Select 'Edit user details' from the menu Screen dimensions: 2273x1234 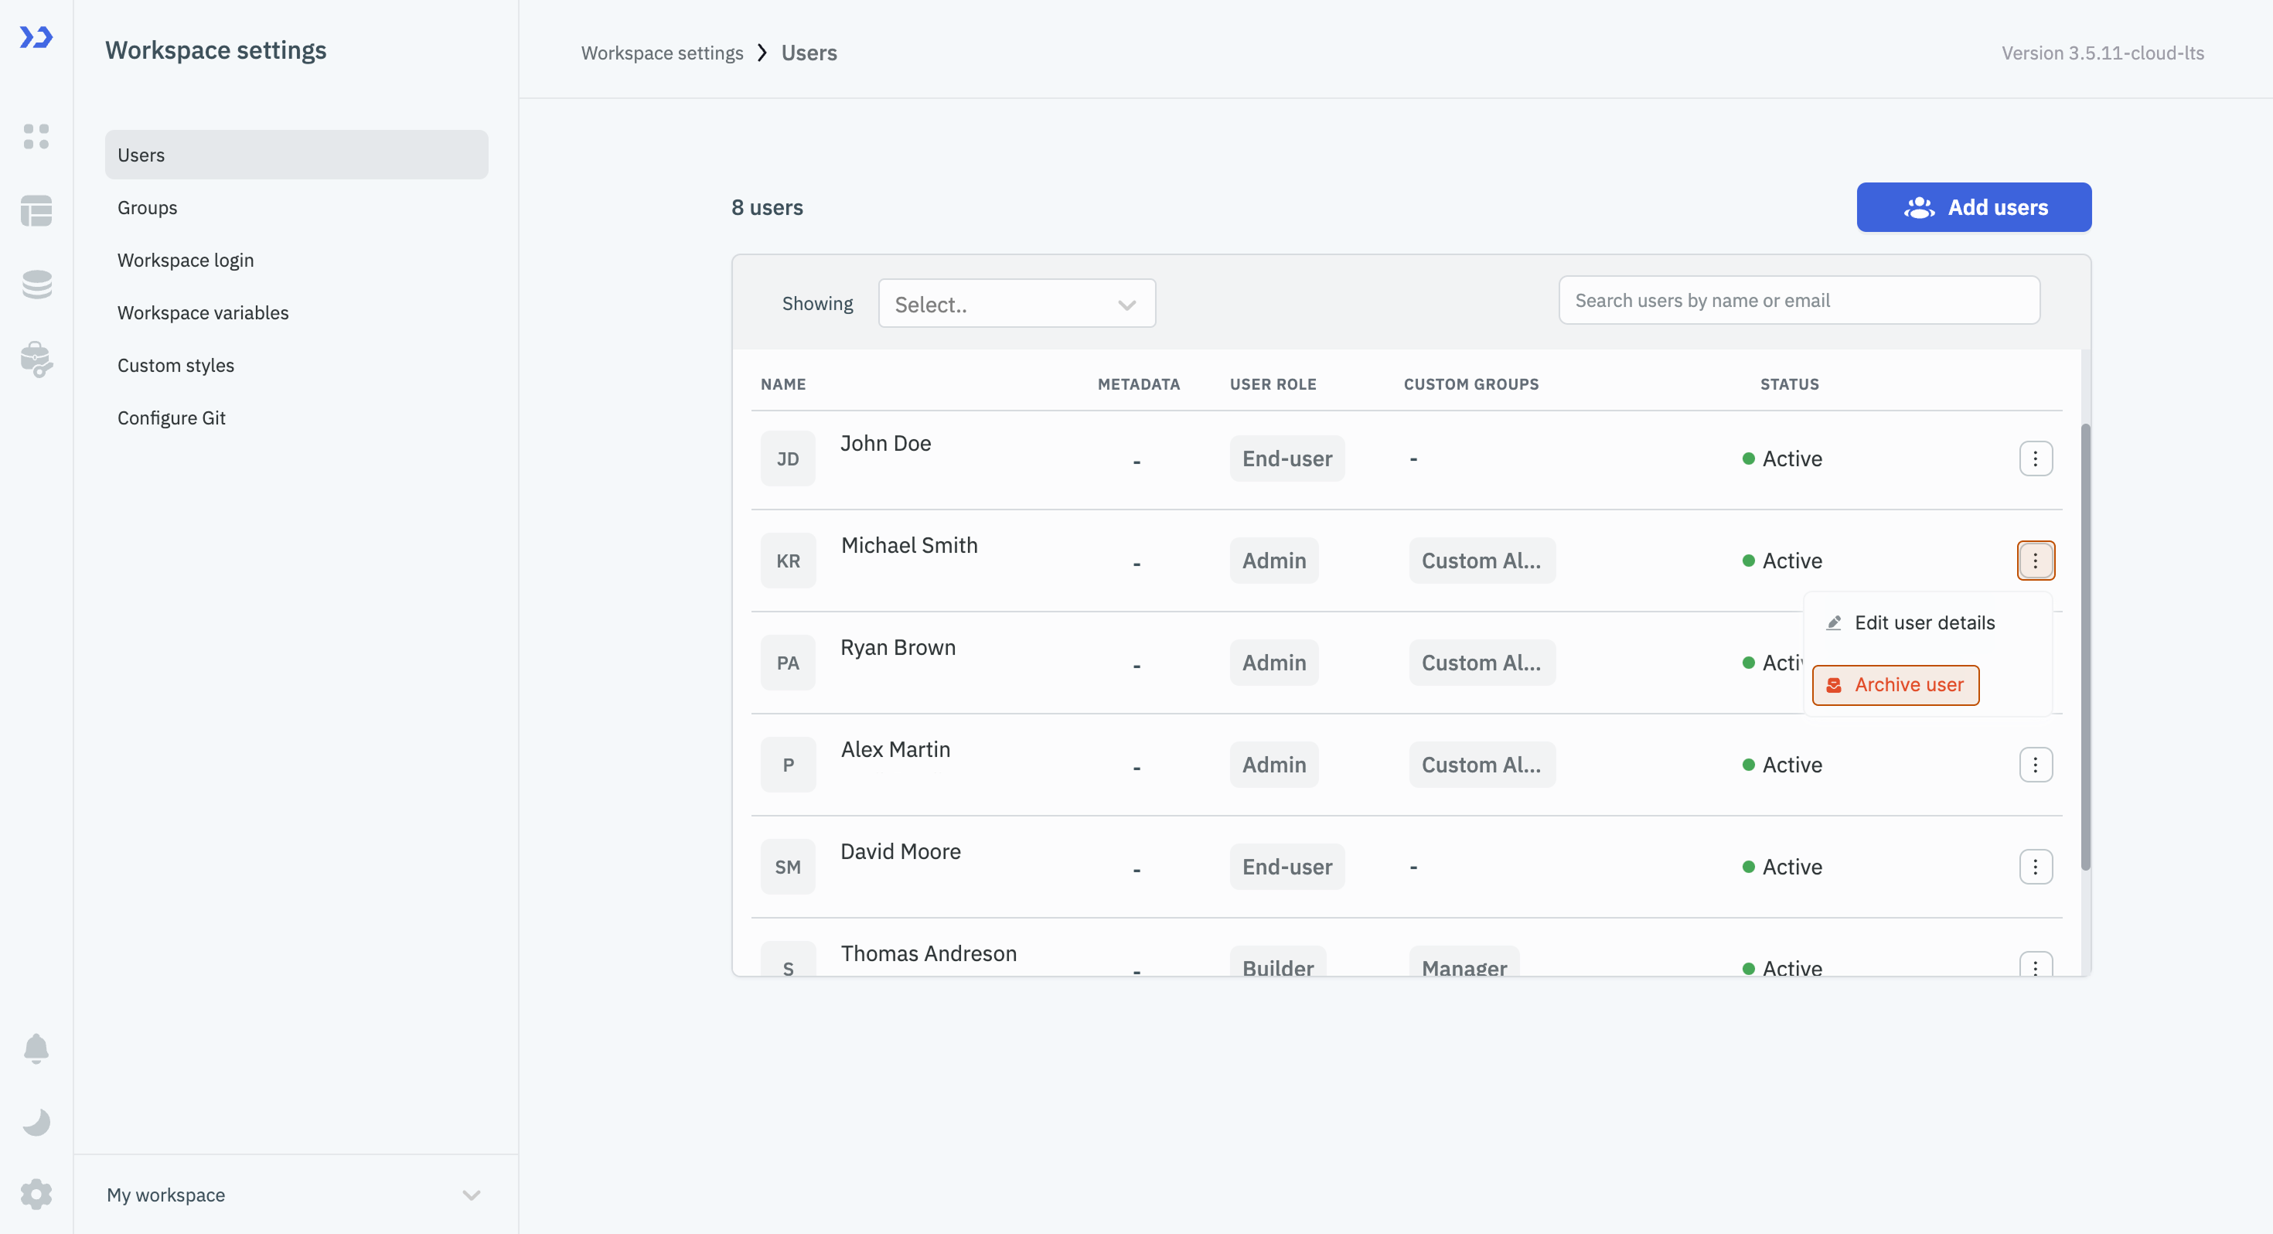[x=1924, y=622]
